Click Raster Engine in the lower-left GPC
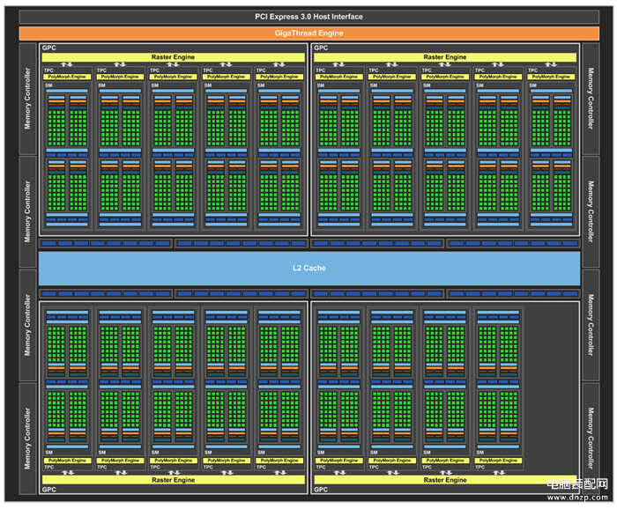 [173, 480]
